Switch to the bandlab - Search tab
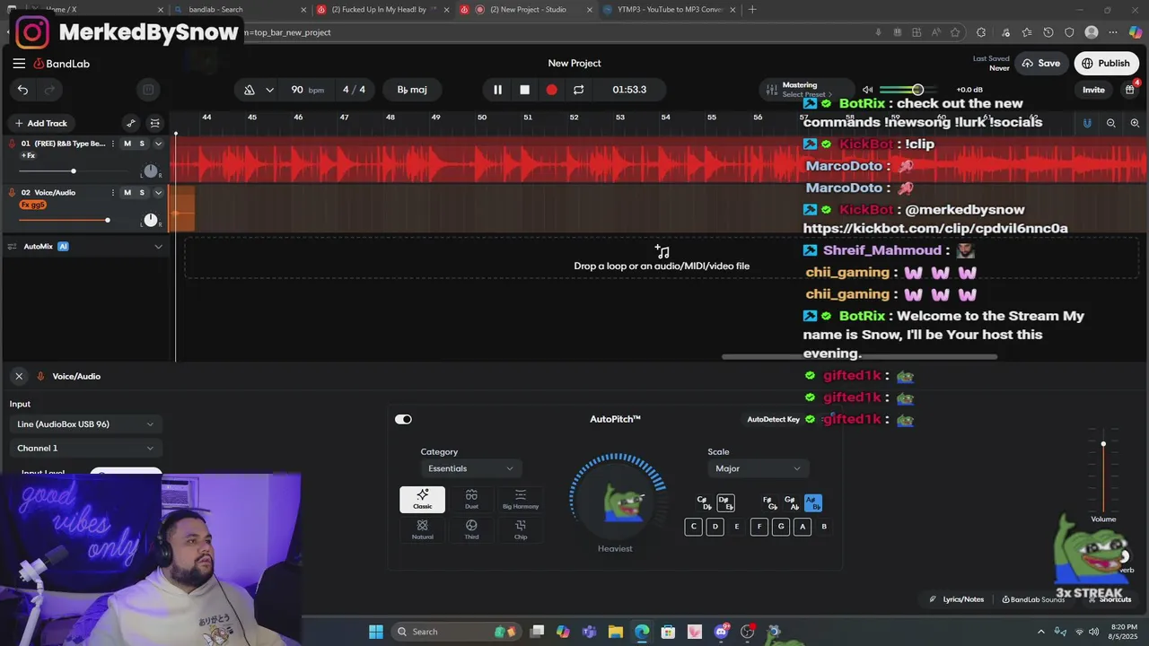The image size is (1149, 646). [238, 10]
